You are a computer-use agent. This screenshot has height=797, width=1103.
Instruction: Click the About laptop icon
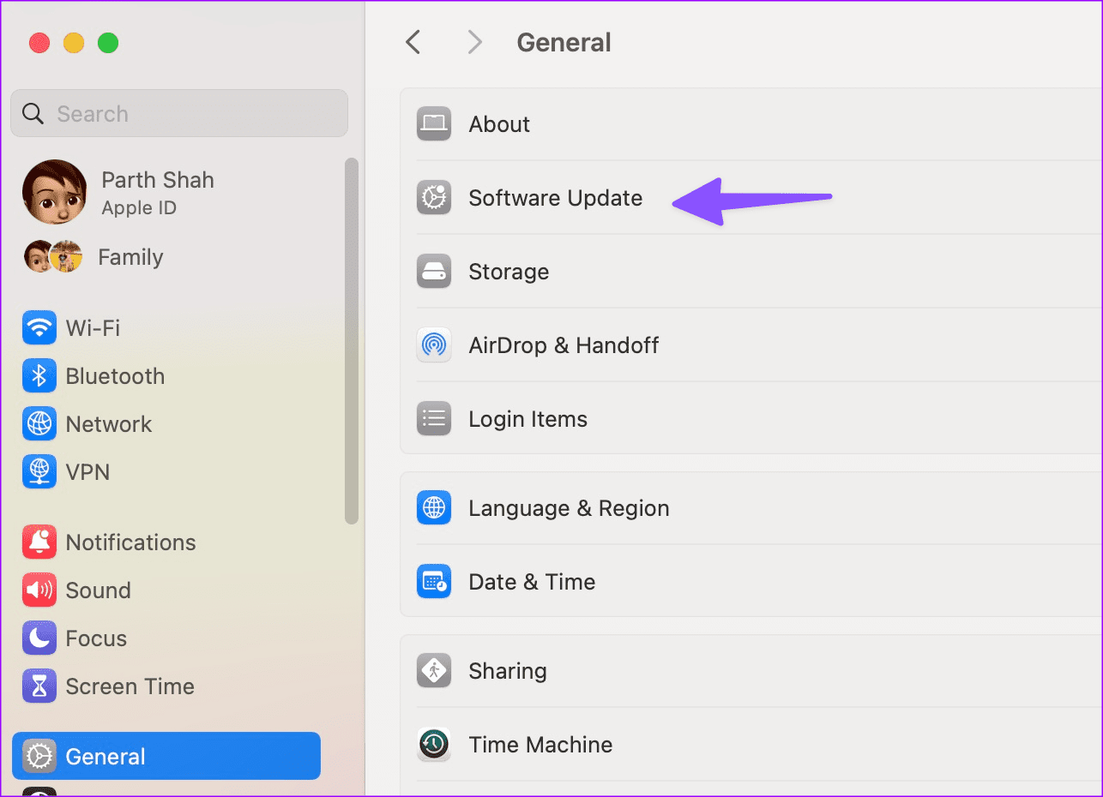tap(434, 124)
